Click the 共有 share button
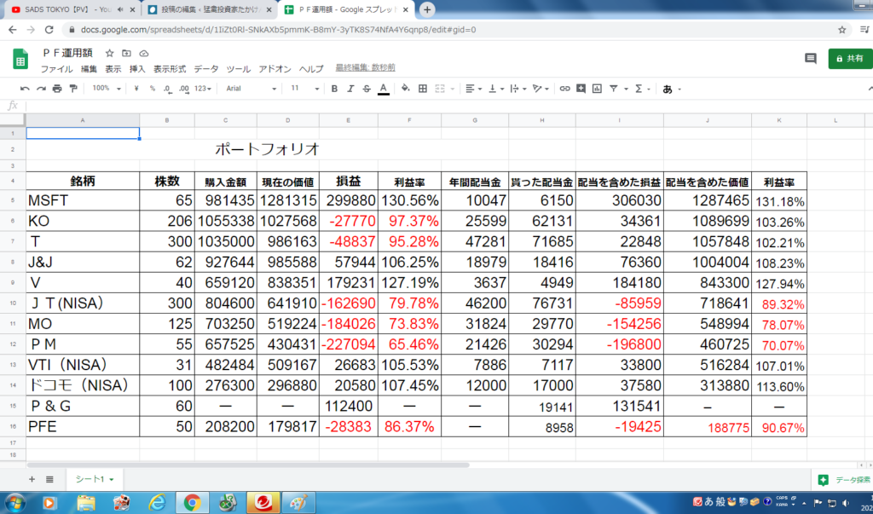 (x=850, y=59)
